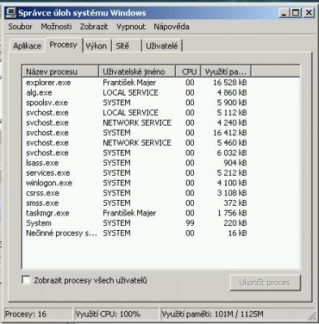Switch to the Výkon tab
Viewport: 319px width, 324px height.
pyautogui.click(x=97, y=45)
